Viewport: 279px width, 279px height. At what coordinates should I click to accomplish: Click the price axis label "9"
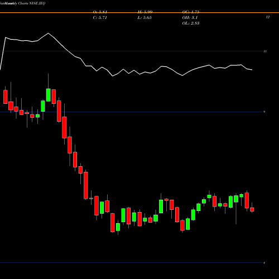[x=264, y=112]
